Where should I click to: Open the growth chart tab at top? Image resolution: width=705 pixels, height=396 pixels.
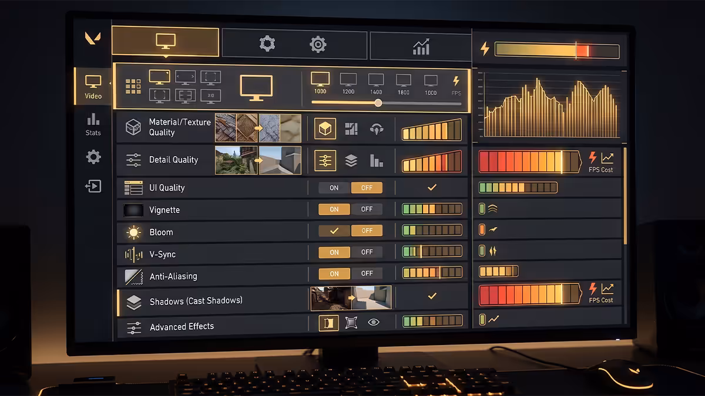coord(421,46)
